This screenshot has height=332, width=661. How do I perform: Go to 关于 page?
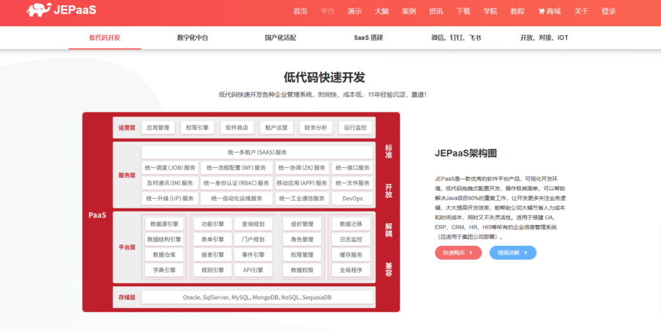pos(581,12)
